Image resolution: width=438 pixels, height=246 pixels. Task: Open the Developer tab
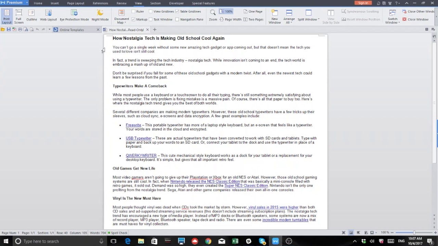coord(176,3)
